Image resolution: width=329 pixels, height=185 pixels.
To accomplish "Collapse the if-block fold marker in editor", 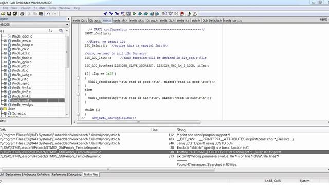I will pos(78,78).
